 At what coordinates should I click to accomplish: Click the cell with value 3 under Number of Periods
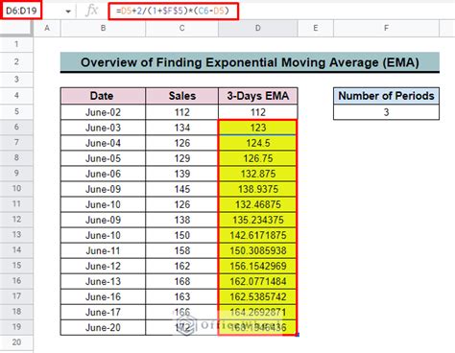[x=386, y=112]
